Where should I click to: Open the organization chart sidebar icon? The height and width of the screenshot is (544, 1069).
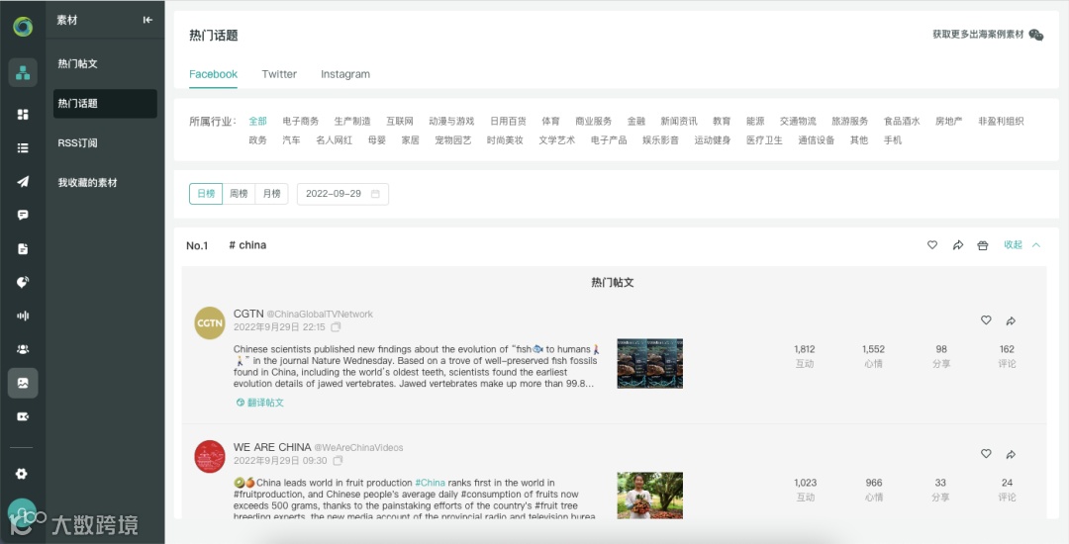[23, 72]
